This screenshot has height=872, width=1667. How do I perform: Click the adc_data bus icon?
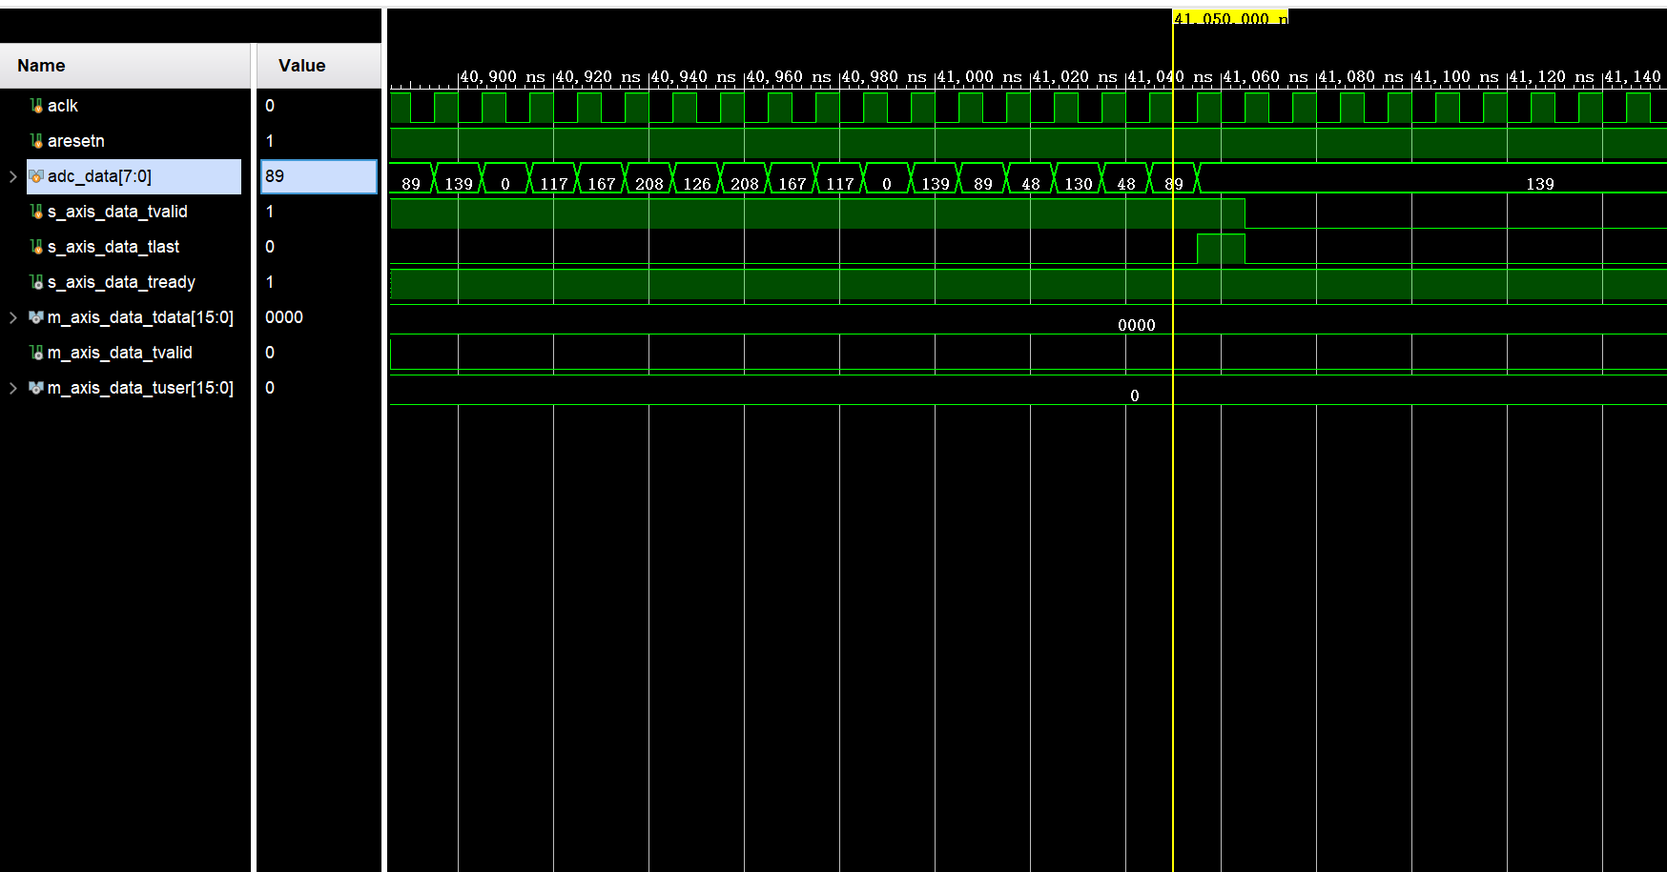(36, 176)
